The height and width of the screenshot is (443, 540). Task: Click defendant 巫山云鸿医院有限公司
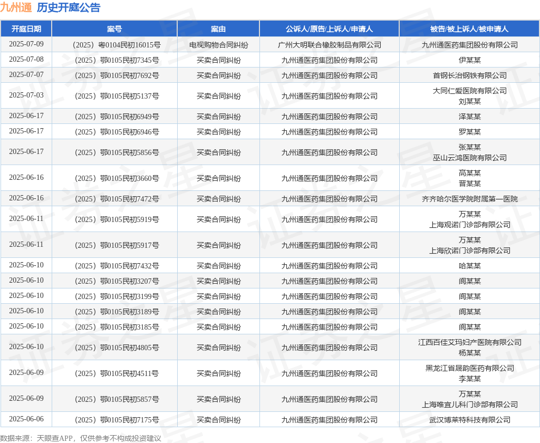[469, 158]
